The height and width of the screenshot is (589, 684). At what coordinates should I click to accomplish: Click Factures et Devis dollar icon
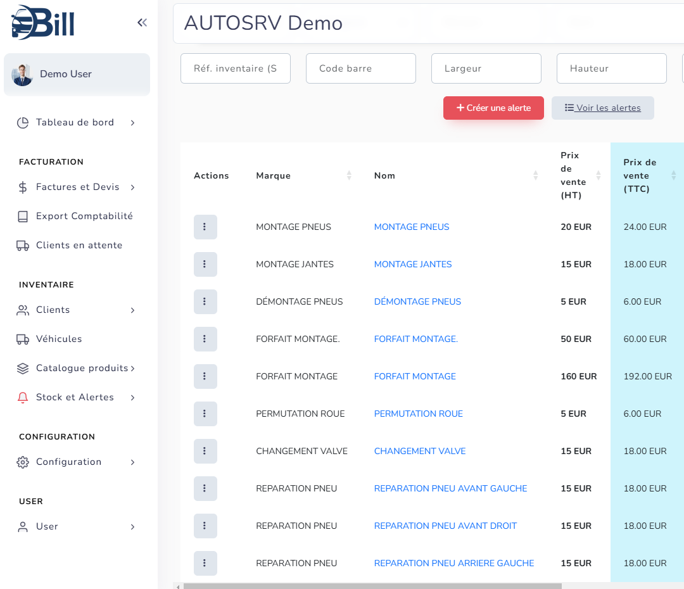pos(23,187)
